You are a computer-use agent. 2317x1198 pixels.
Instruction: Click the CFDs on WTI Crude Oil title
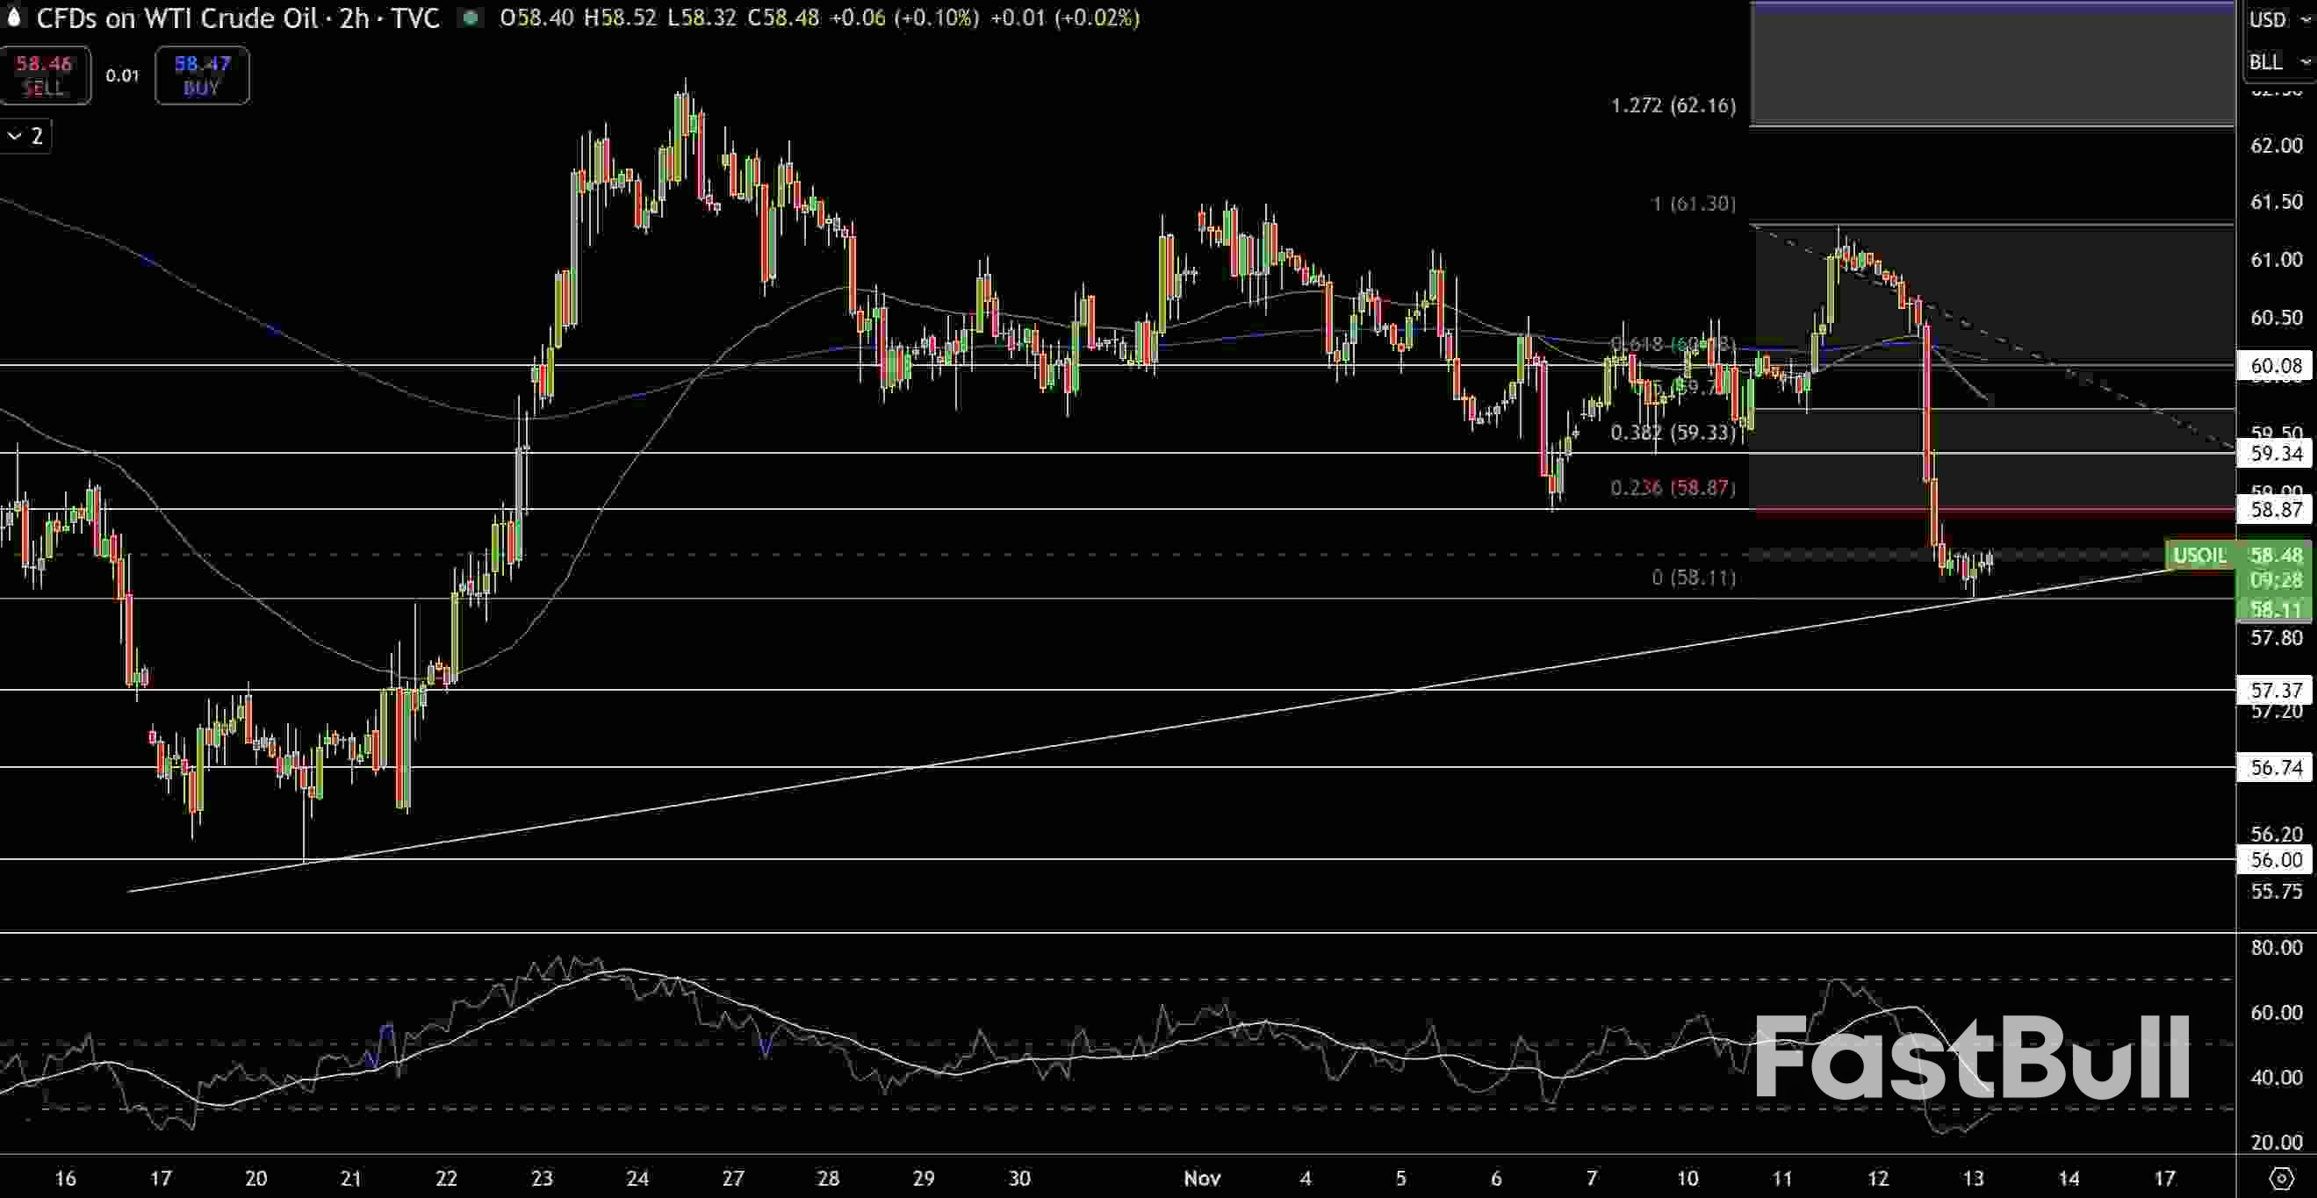[178, 18]
